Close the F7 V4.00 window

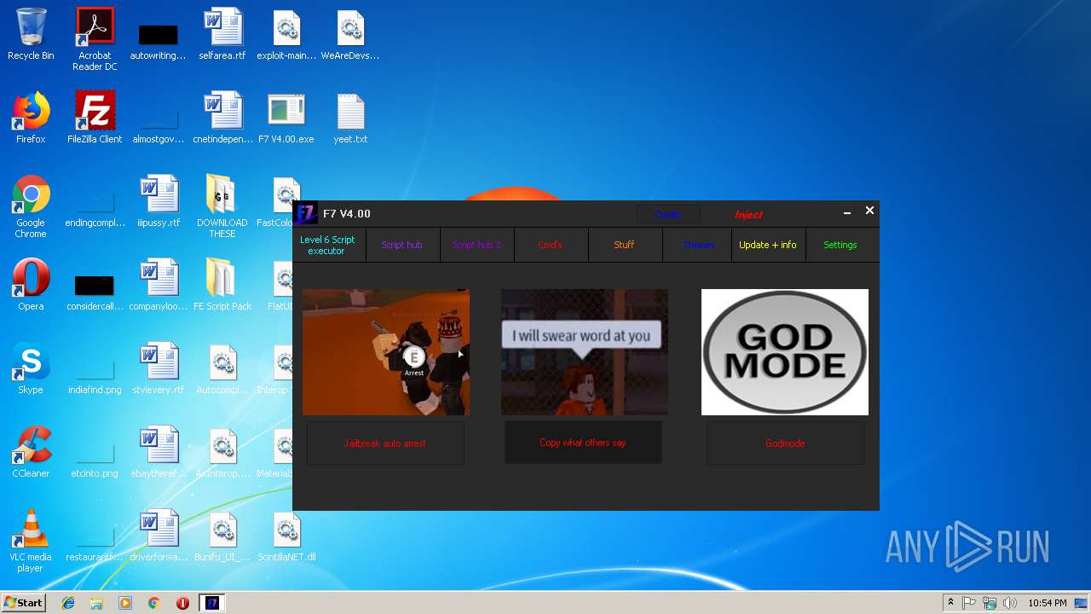point(869,211)
